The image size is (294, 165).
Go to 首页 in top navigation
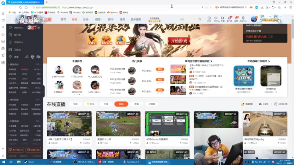pos(63,19)
